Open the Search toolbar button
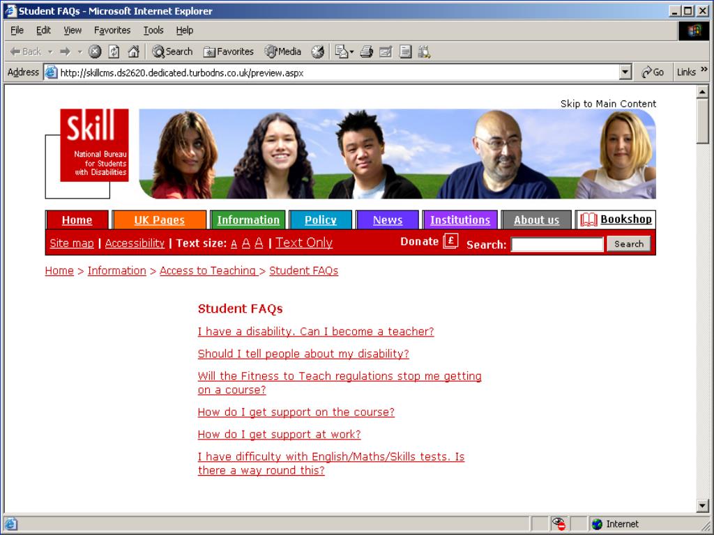This screenshot has height=535, width=714. click(172, 52)
